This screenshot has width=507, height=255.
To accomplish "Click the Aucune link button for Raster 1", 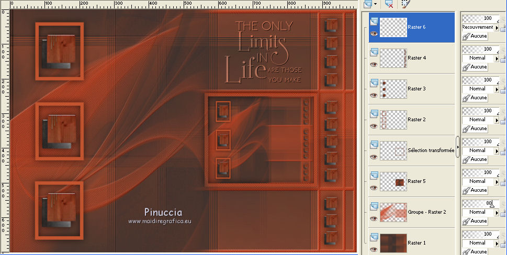I will (475, 251).
